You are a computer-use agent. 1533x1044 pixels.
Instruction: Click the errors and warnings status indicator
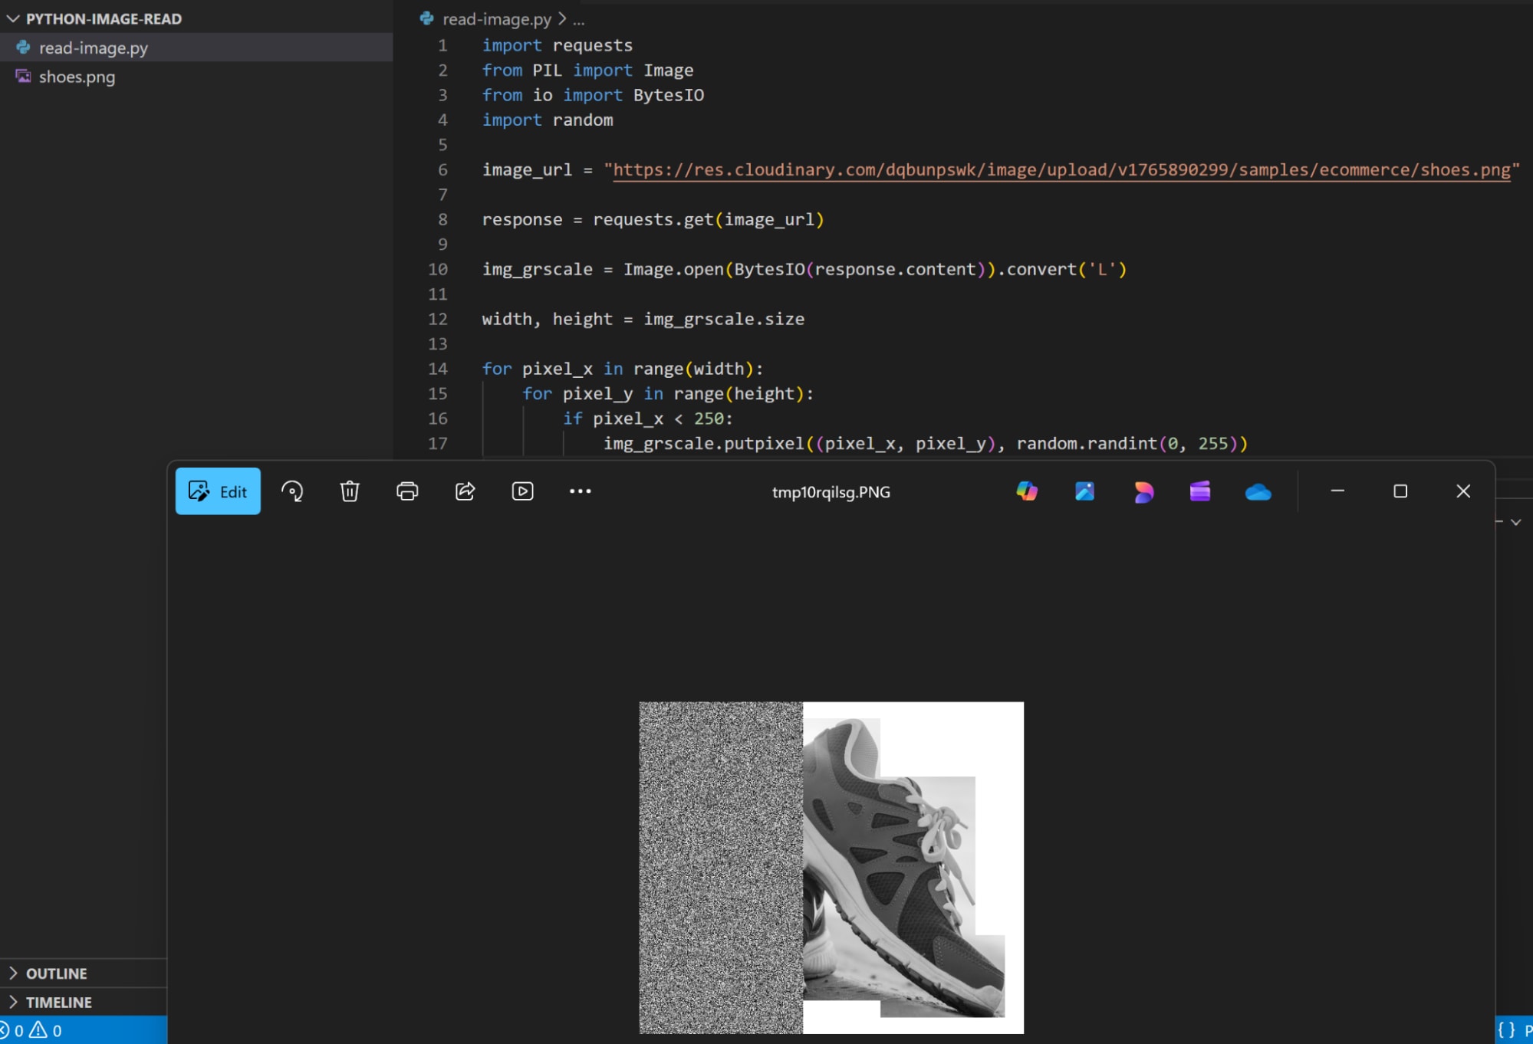pos(34,1031)
